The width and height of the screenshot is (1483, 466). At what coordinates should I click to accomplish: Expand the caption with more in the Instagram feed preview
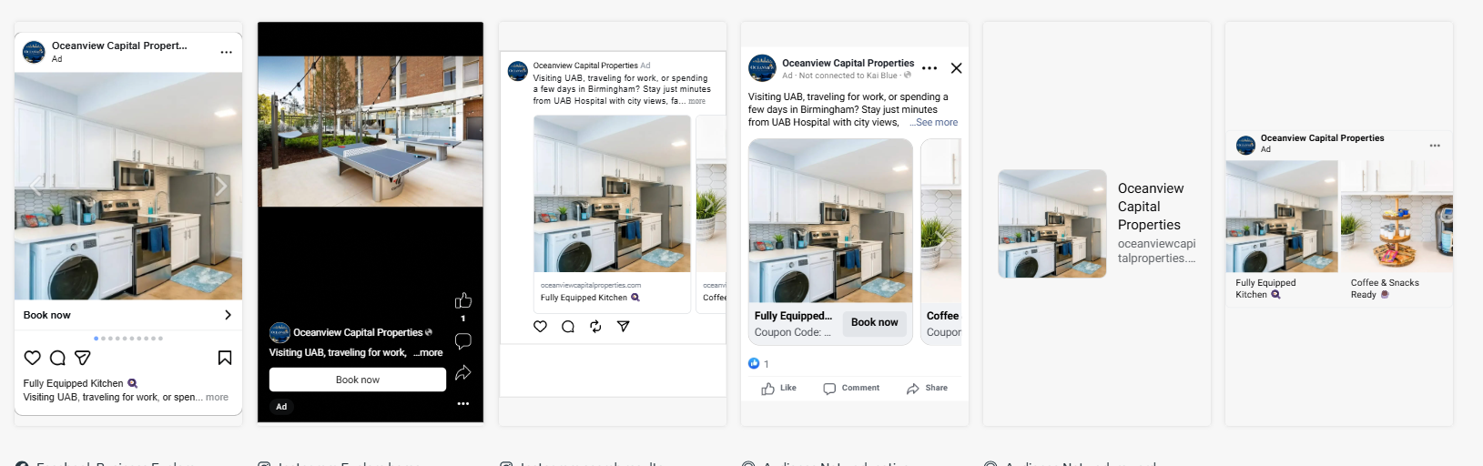point(217,397)
